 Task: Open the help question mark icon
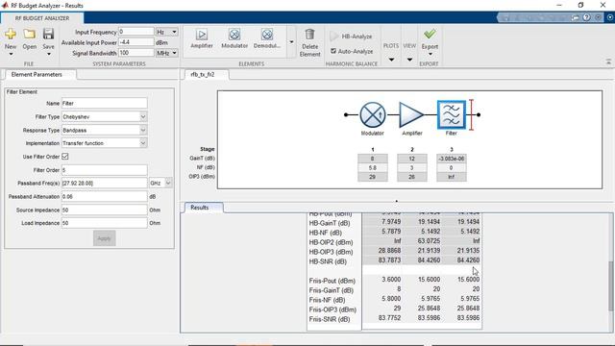(x=586, y=17)
